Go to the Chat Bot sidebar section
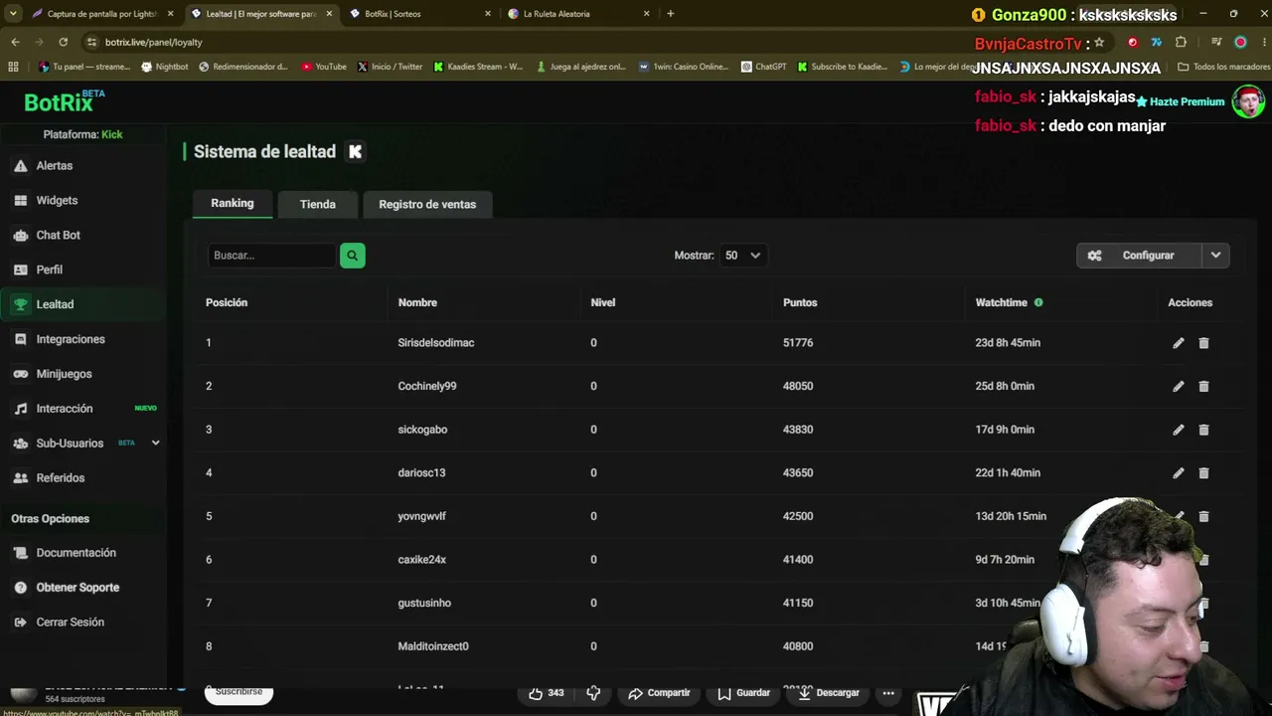This screenshot has height=716, width=1272. tap(58, 236)
